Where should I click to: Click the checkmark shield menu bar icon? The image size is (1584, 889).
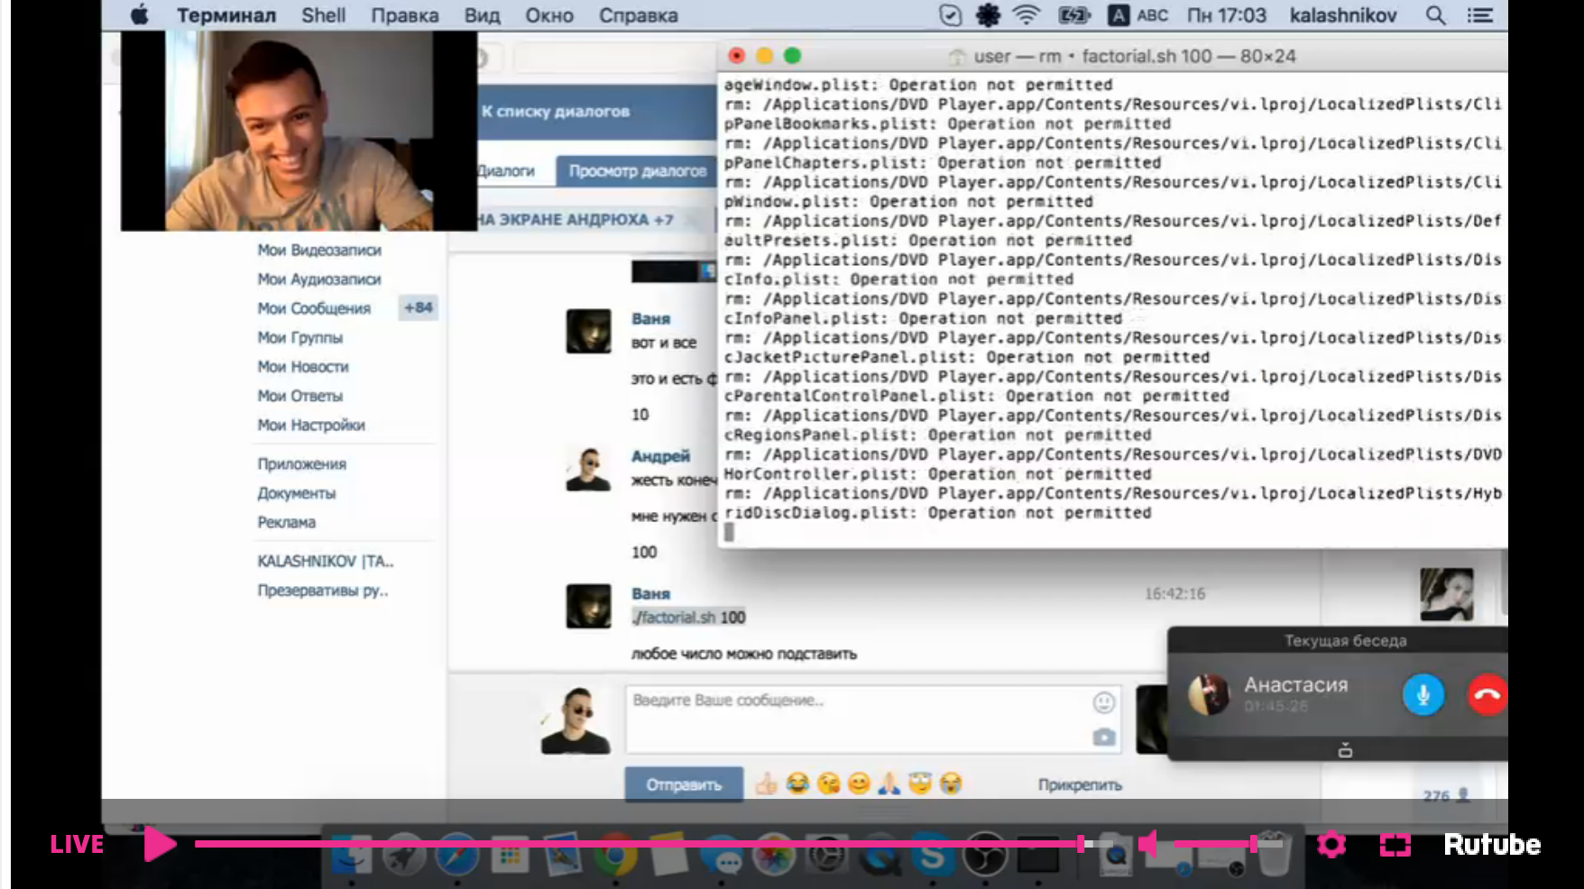tap(950, 15)
